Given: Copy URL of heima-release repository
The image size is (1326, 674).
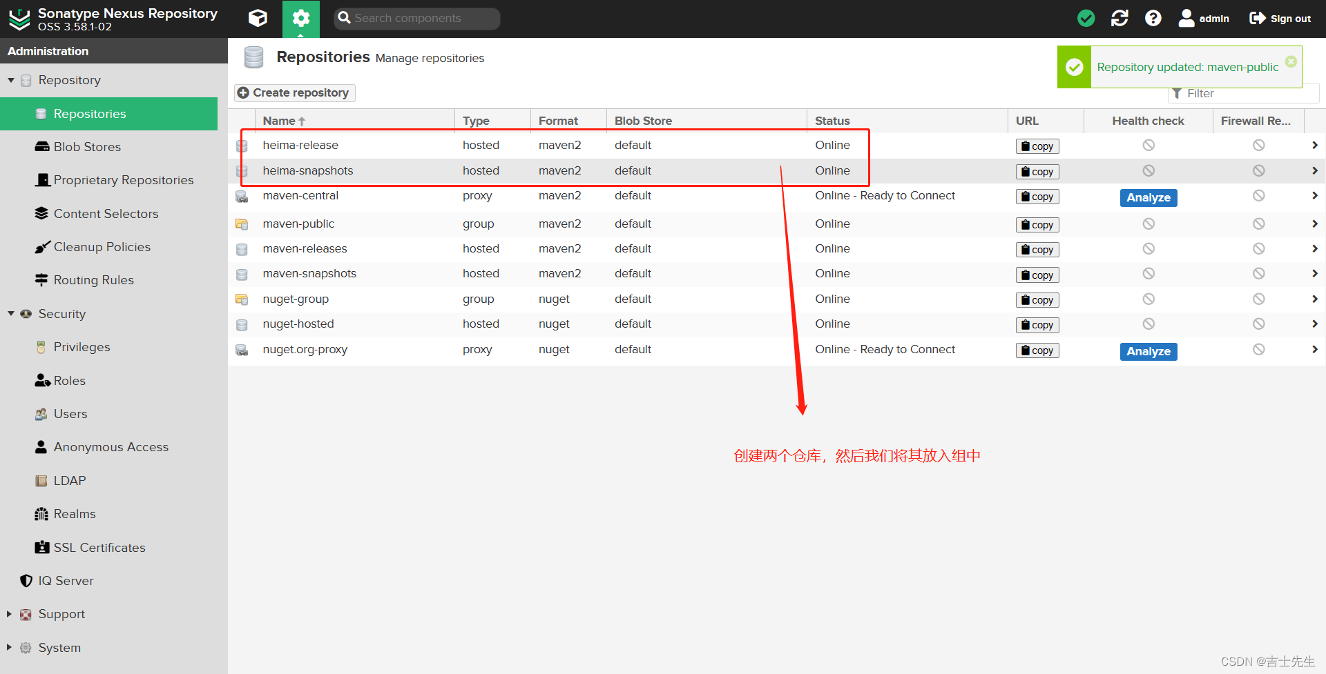Looking at the screenshot, I should coord(1037,146).
